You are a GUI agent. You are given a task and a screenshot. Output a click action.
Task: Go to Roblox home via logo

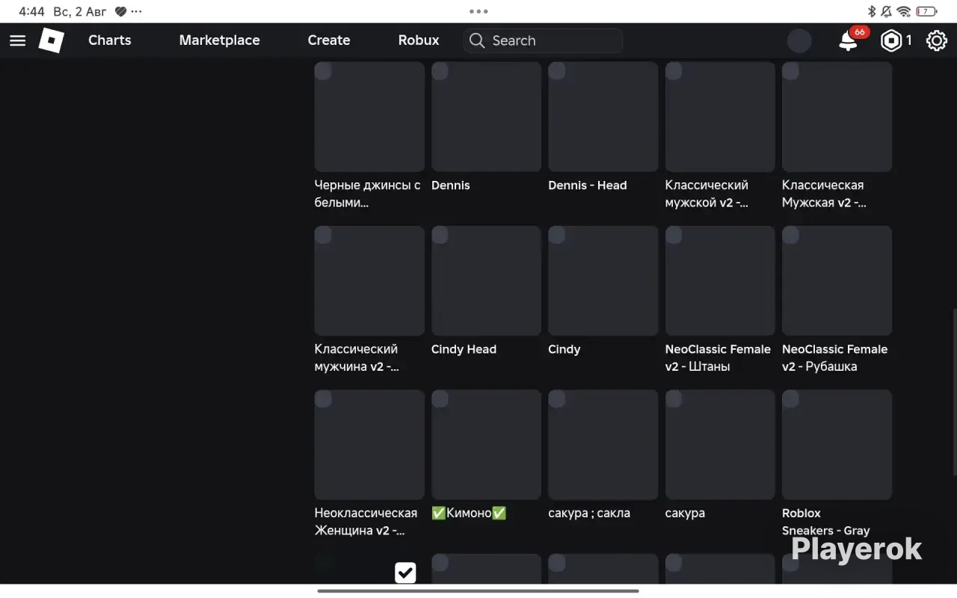tap(52, 40)
